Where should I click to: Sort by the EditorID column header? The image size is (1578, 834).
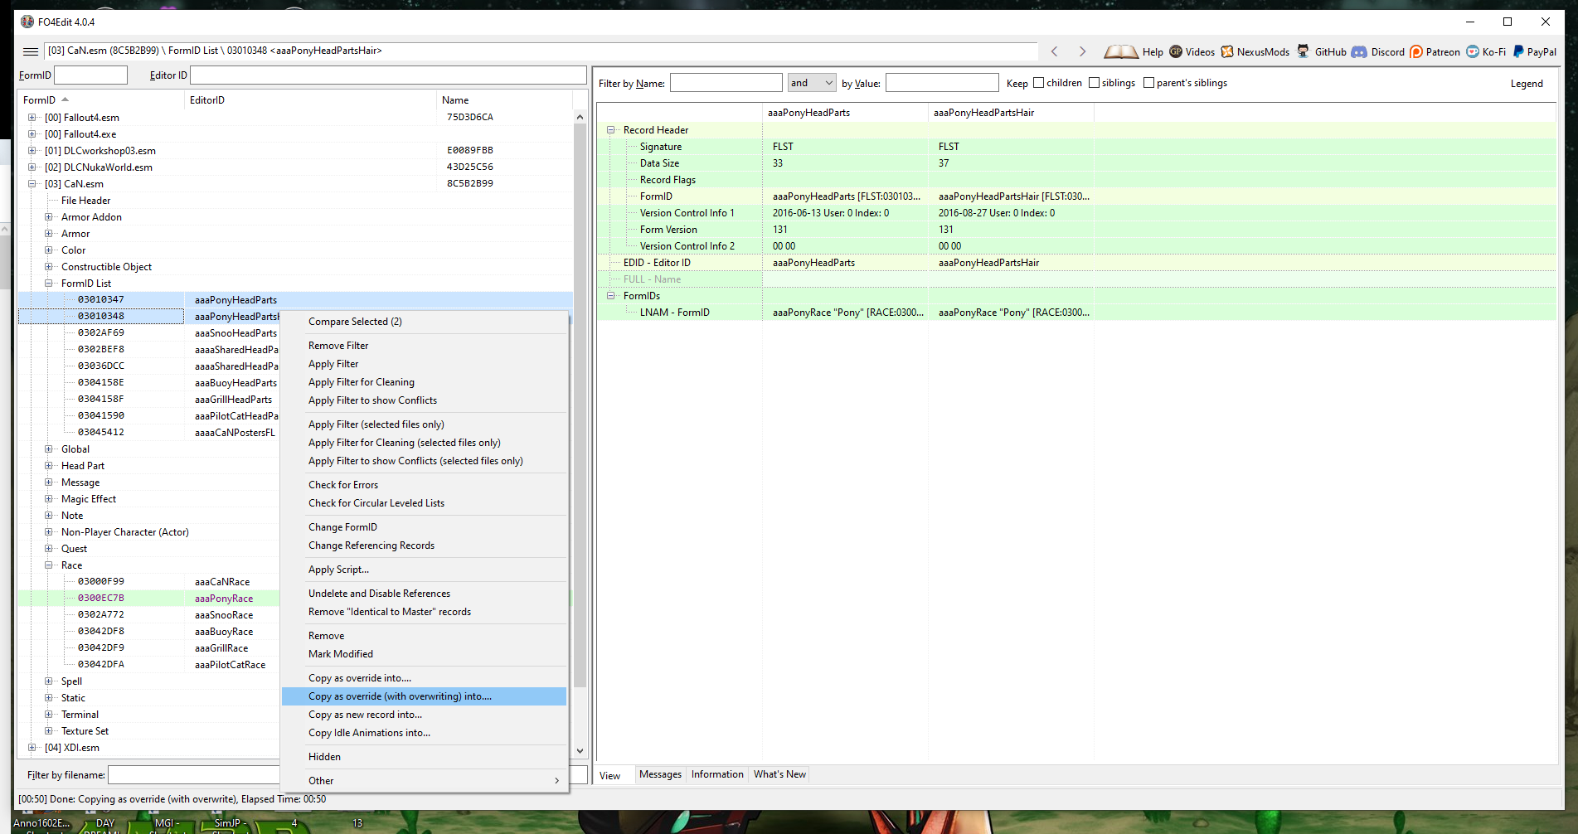tap(310, 100)
